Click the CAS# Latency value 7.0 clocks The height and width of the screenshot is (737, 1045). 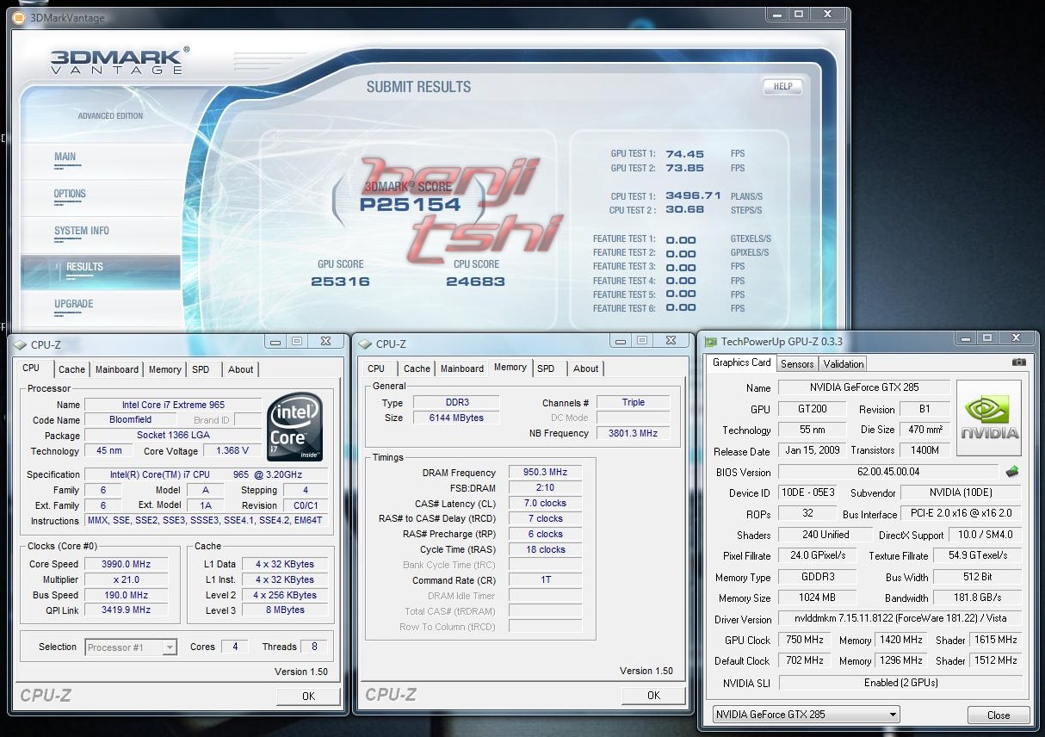pyautogui.click(x=545, y=504)
